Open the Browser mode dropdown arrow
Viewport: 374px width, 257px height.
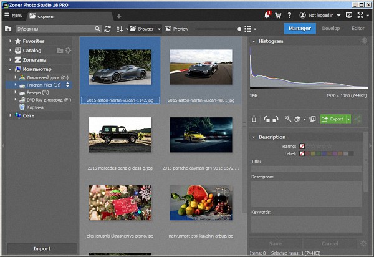(x=159, y=29)
